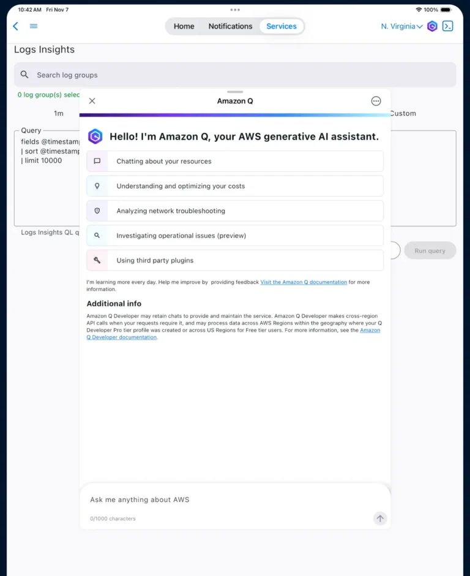The width and height of the screenshot is (470, 576).
Task: Click the lightbulb costs icon
Action: tap(97, 186)
